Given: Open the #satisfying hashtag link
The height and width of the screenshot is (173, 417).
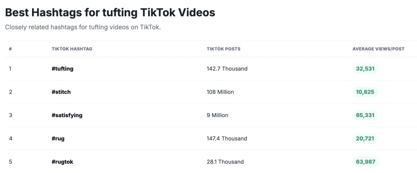Looking at the screenshot, I should pyautogui.click(x=67, y=116).
